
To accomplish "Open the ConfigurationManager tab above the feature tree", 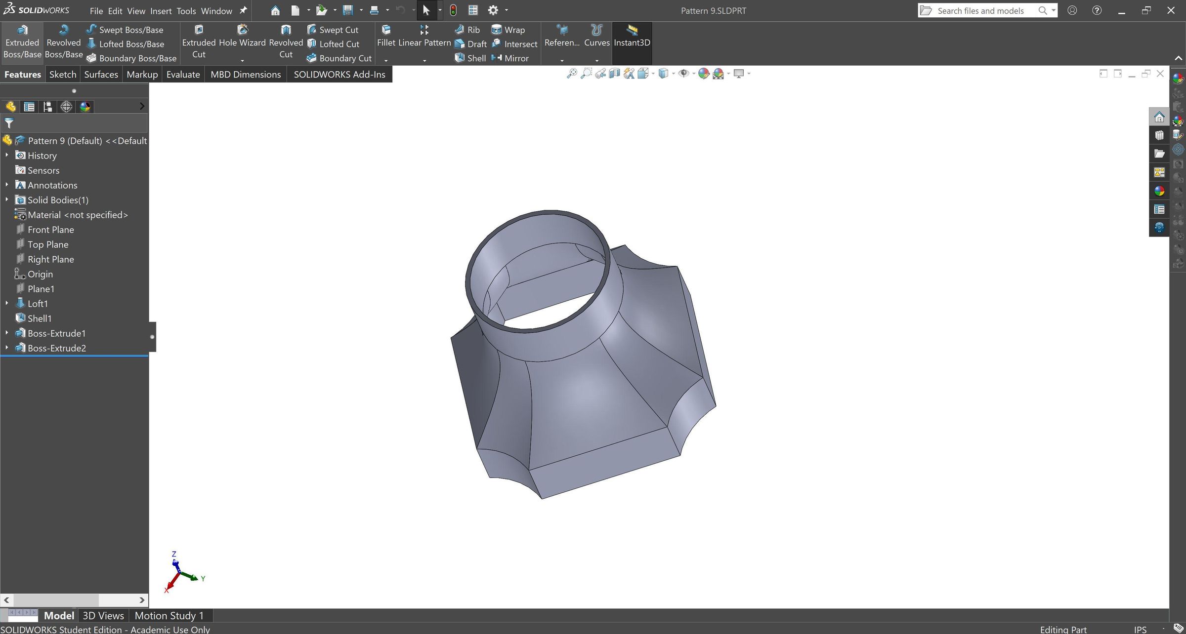I will [x=47, y=106].
